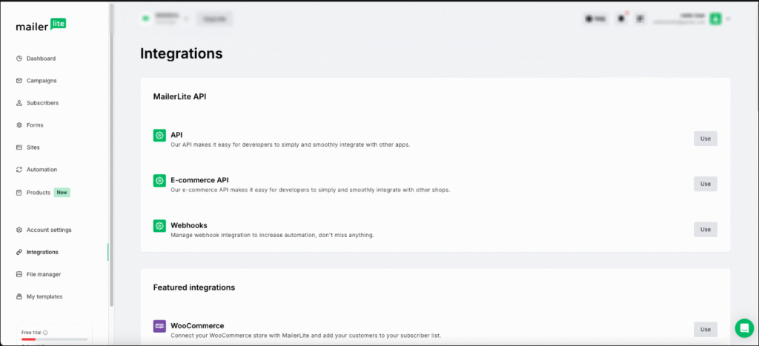Click the MailerLite logo
This screenshot has width=759, height=346.
[x=41, y=25]
